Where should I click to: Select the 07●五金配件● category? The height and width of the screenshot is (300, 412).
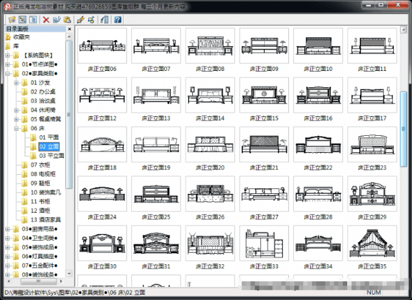(x=39, y=265)
